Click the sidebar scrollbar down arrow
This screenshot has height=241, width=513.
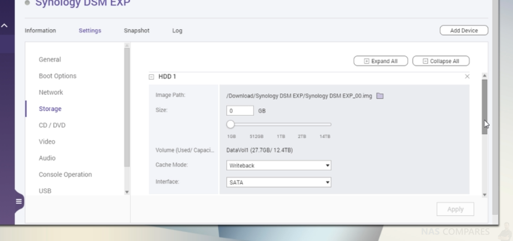pos(127,192)
